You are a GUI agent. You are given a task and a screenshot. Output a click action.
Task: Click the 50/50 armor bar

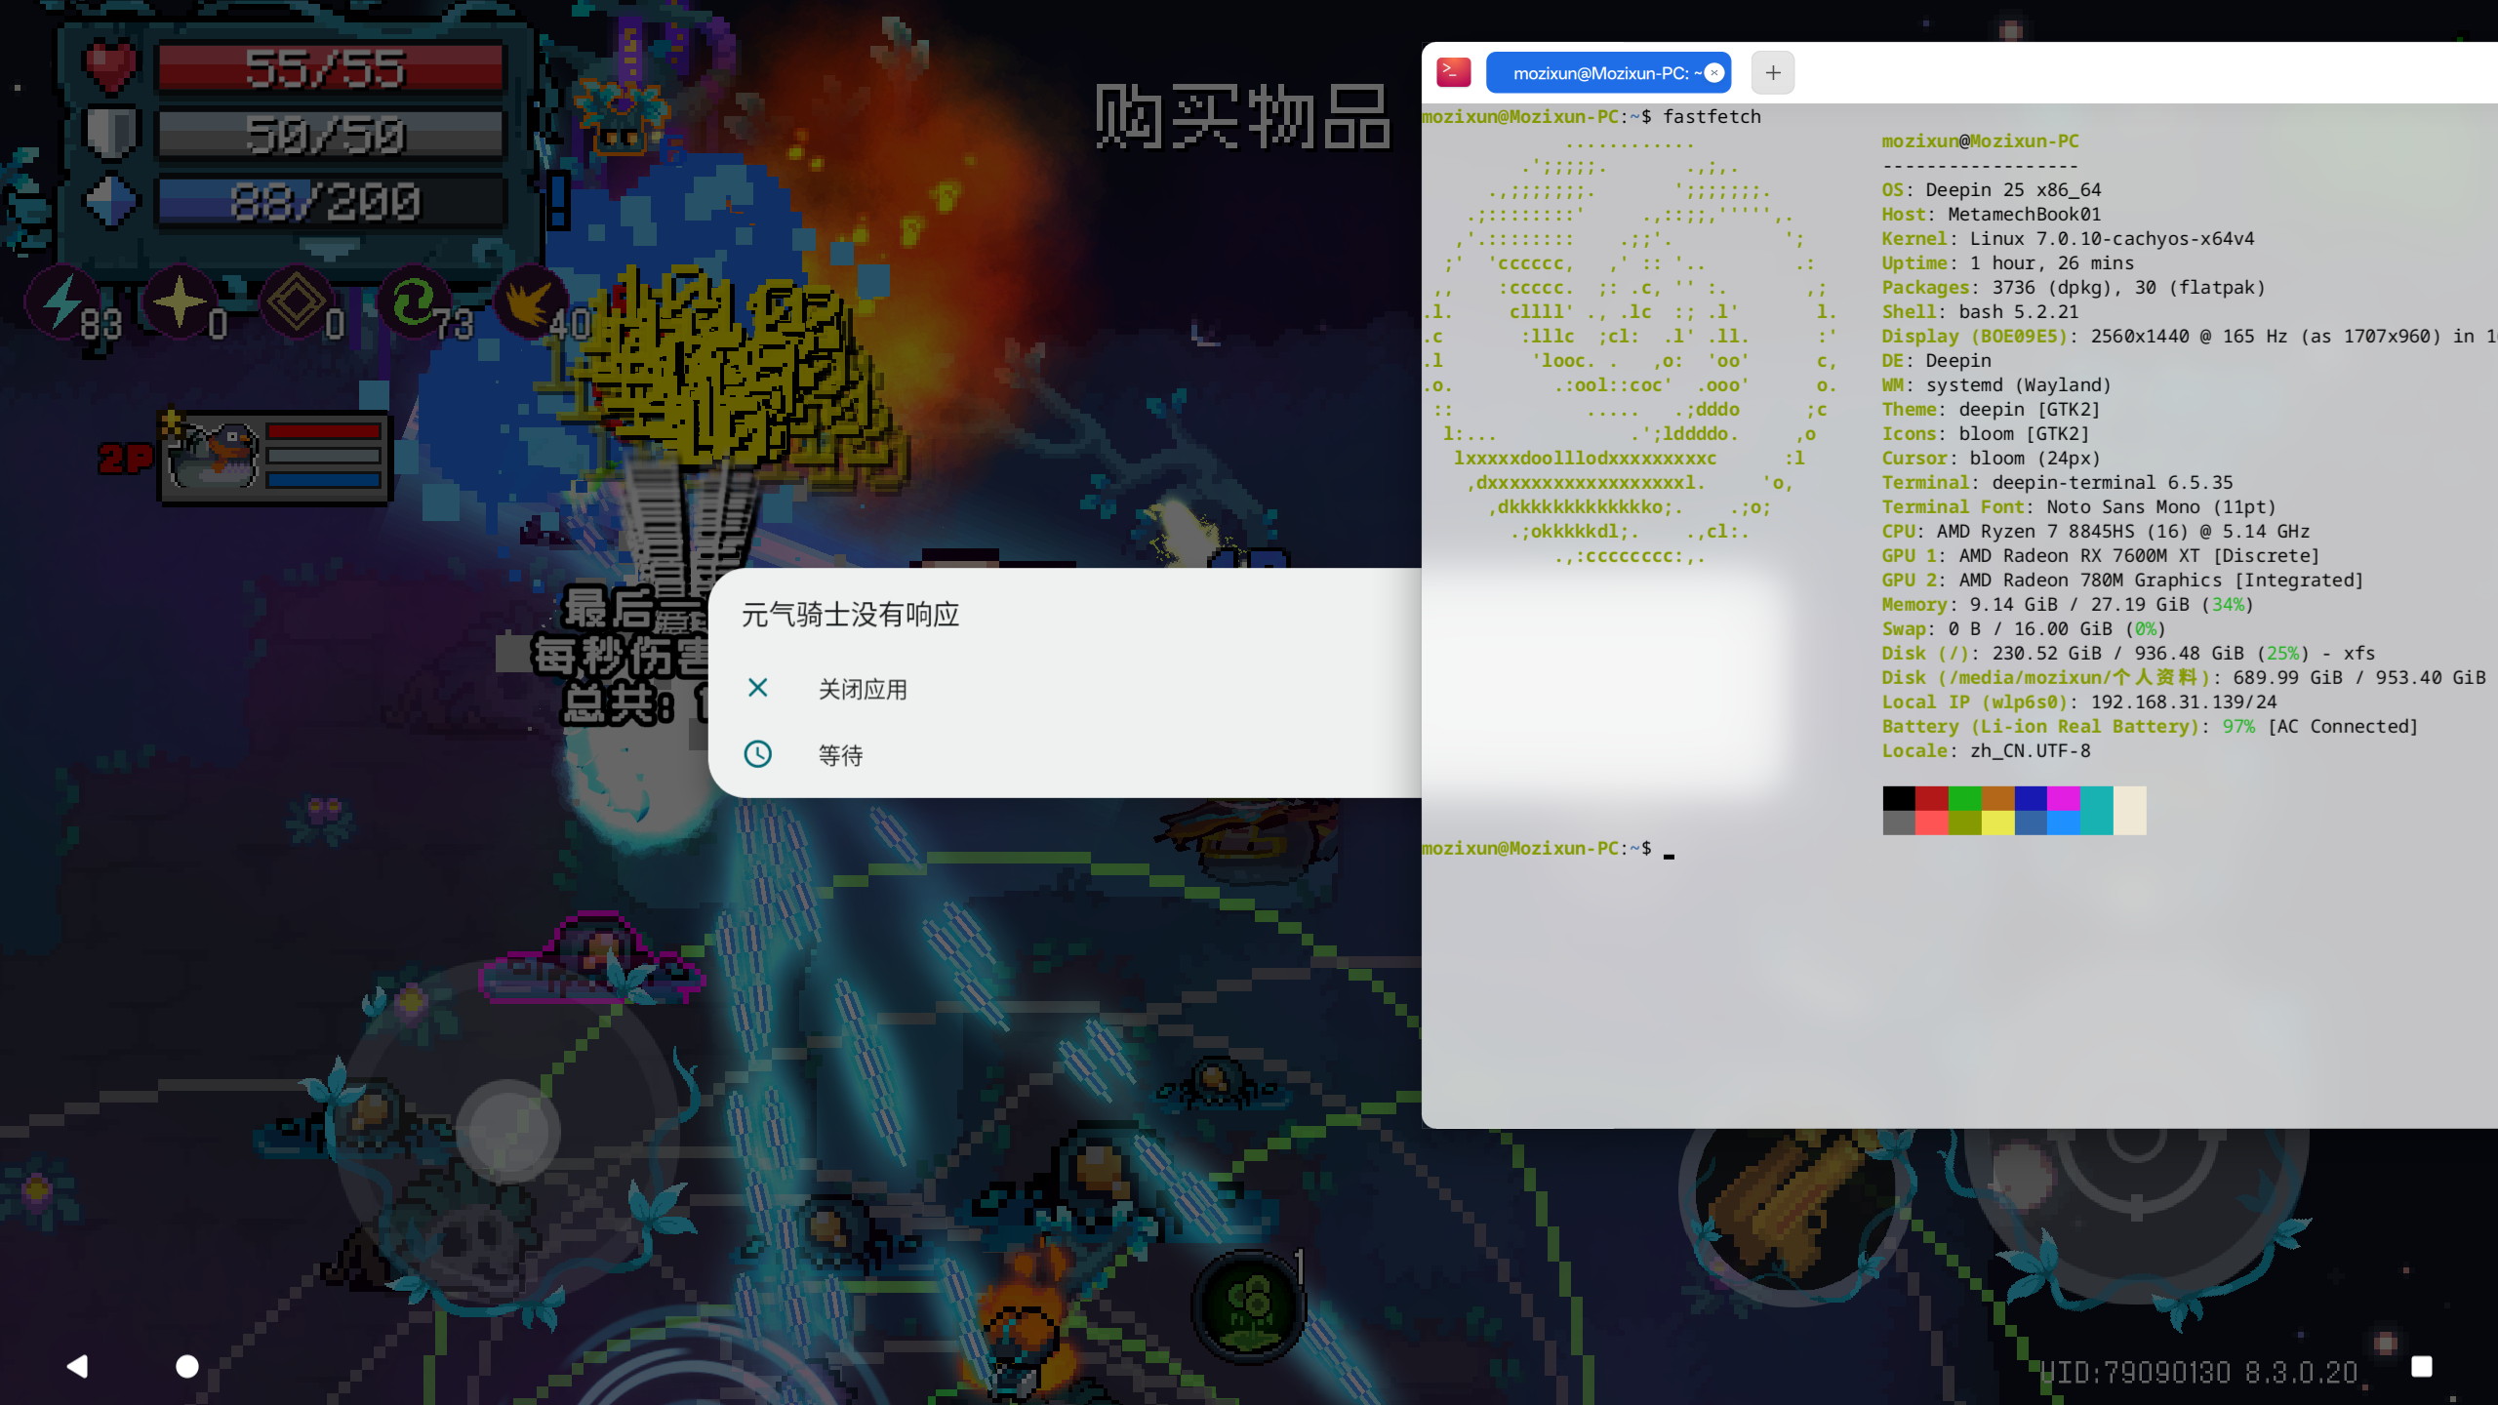pyautogui.click(x=330, y=134)
